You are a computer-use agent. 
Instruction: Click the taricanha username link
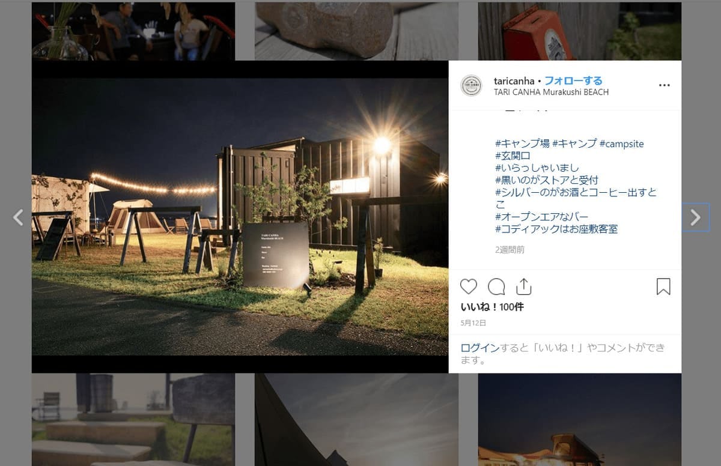click(514, 80)
